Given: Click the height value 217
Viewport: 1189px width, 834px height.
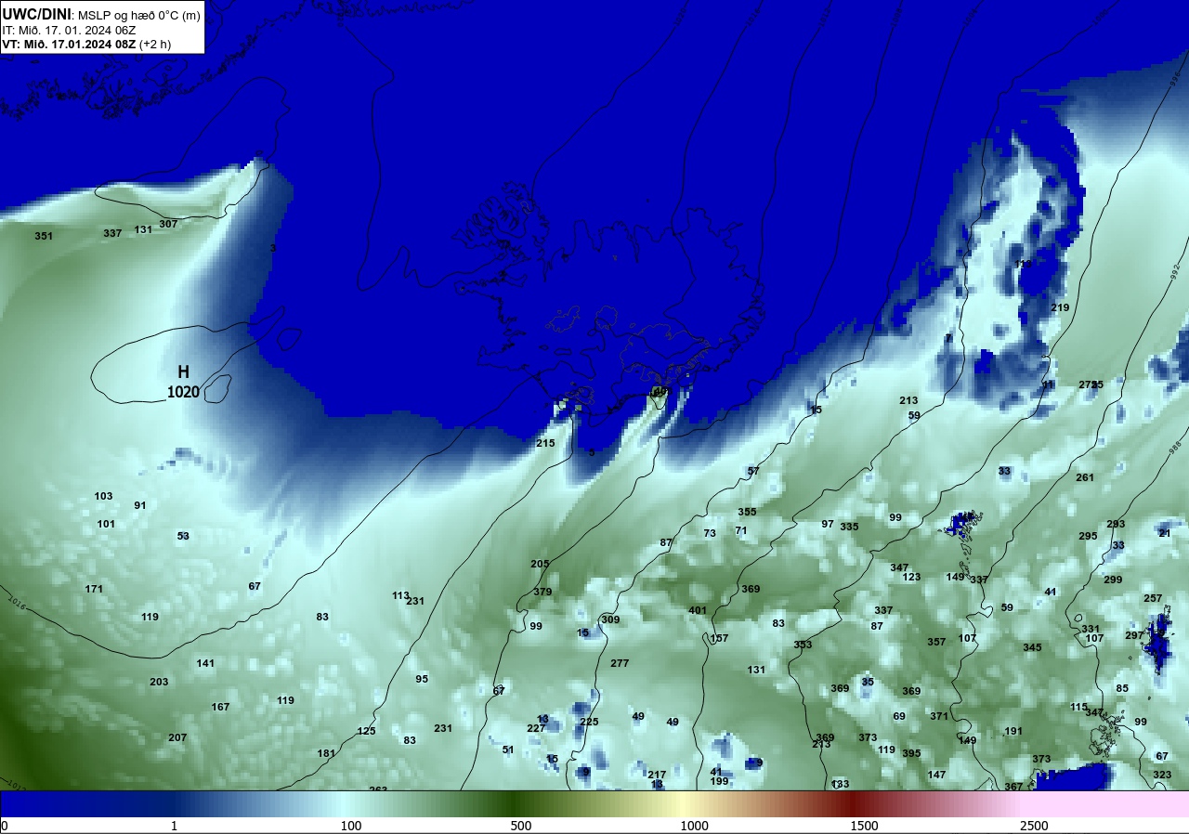Looking at the screenshot, I should (657, 775).
